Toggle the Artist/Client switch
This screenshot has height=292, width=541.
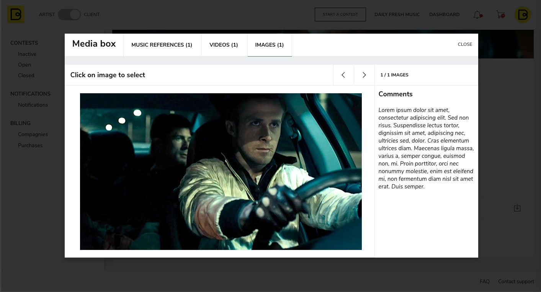[x=69, y=15]
